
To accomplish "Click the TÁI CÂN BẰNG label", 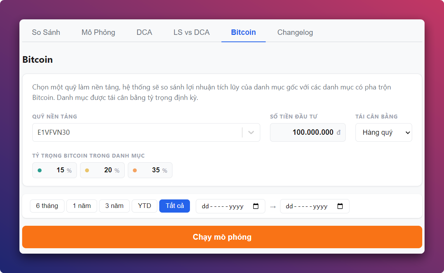I will [x=377, y=117].
